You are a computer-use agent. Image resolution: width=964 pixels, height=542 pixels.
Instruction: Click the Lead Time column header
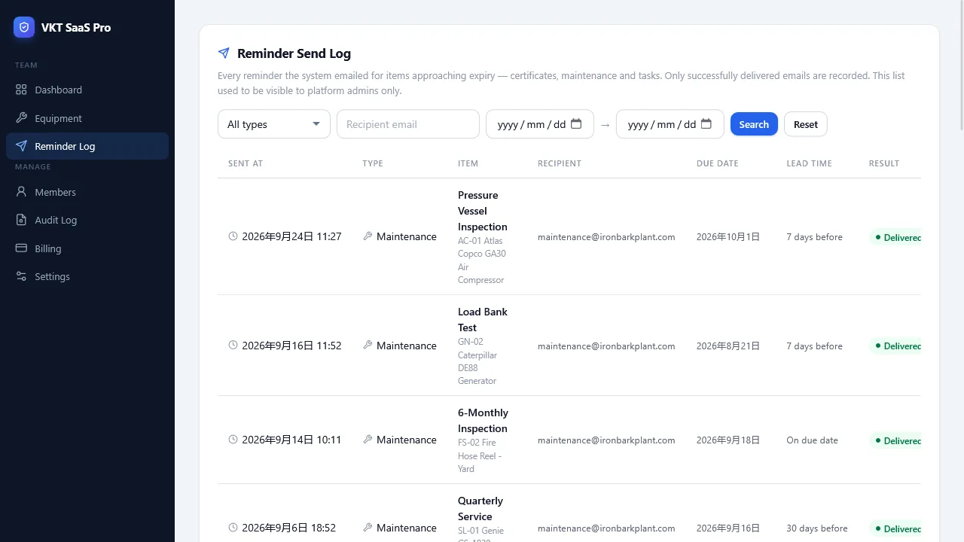coord(810,163)
